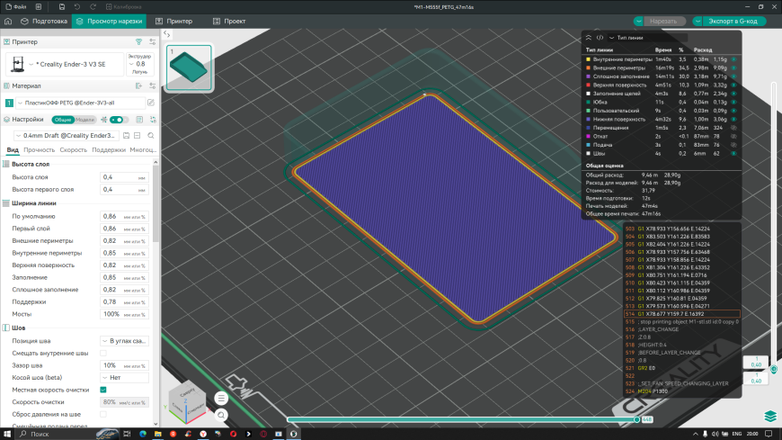Click the round zoom magnifier button in viewport

(x=221, y=415)
